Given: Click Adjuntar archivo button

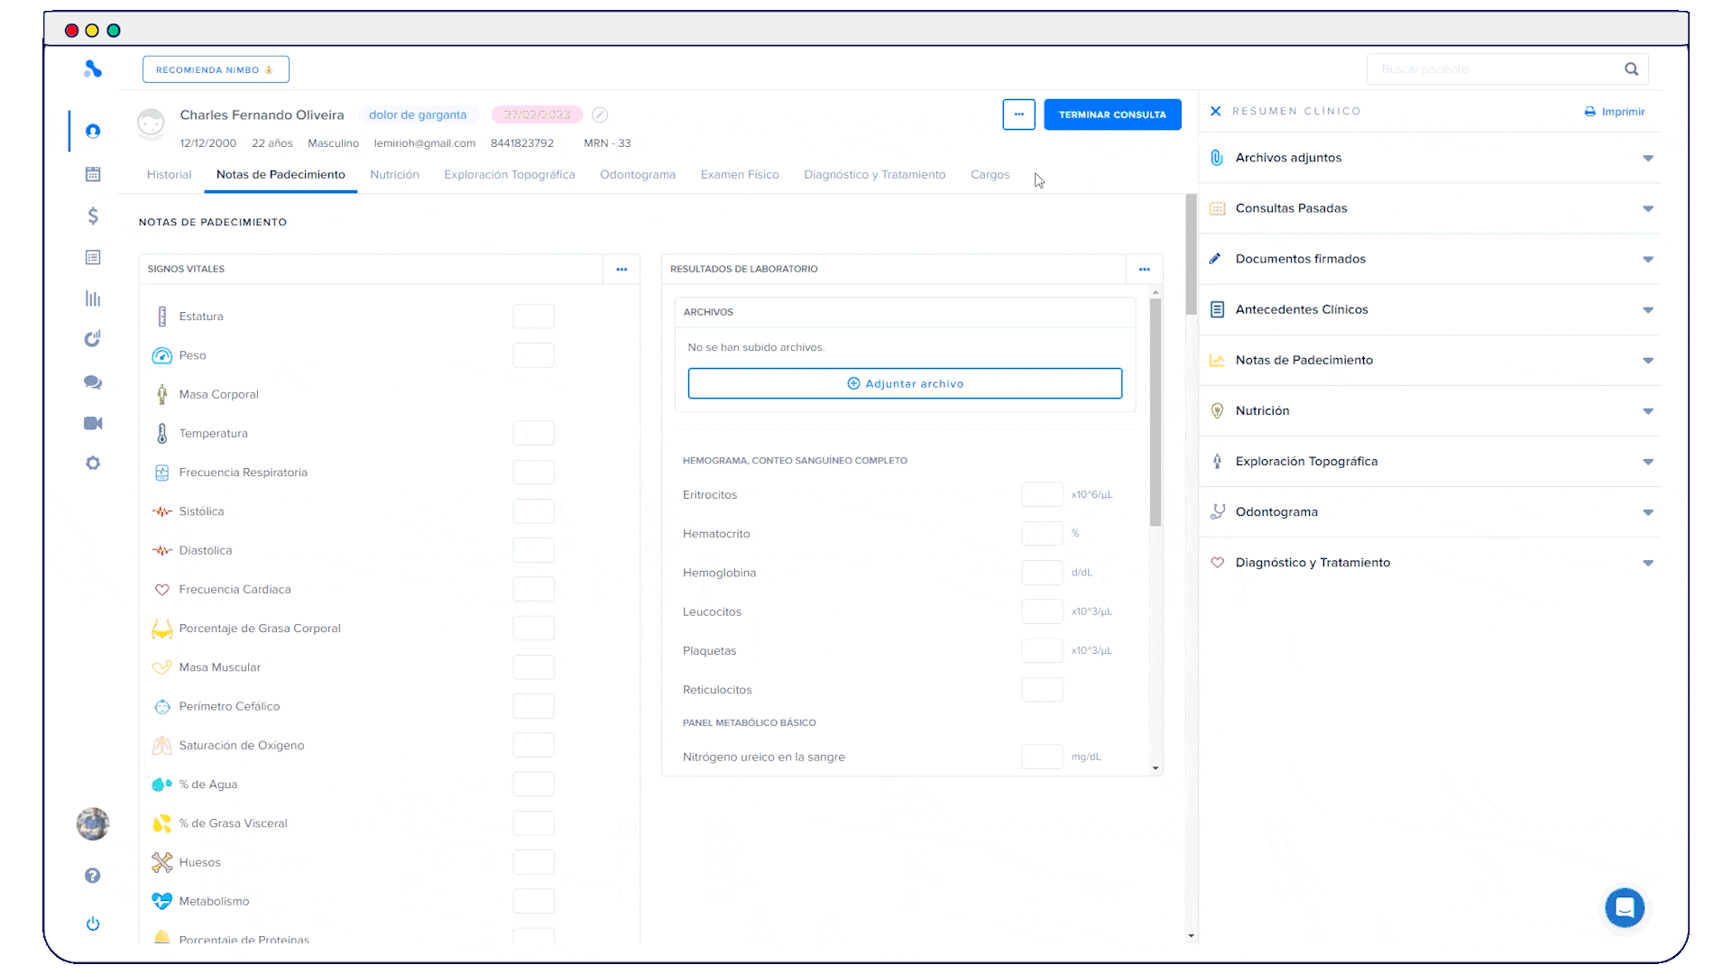Looking at the screenshot, I should pyautogui.click(x=904, y=383).
